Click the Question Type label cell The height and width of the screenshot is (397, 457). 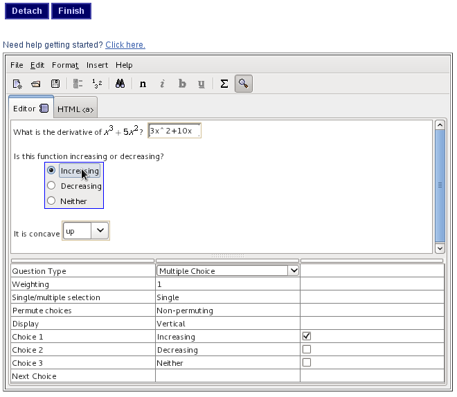pyautogui.click(x=83, y=271)
